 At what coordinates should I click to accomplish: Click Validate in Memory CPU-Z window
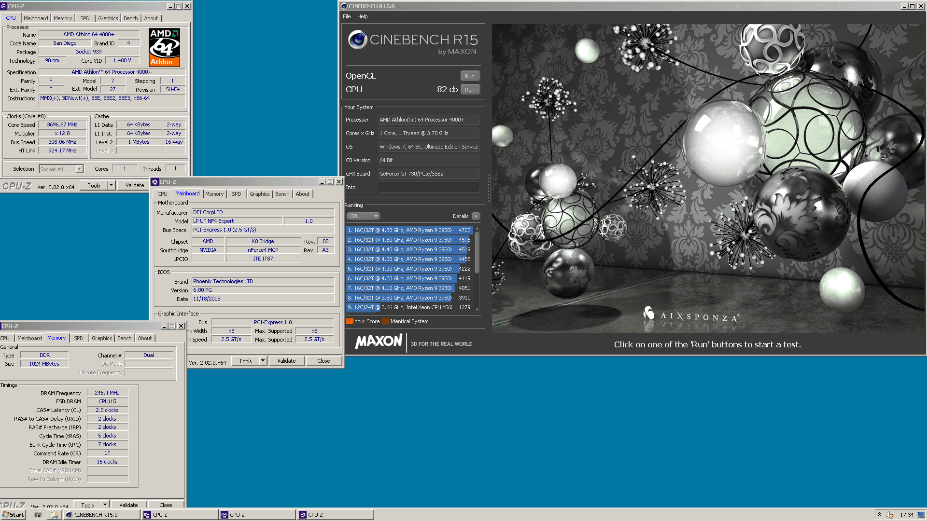[x=128, y=505]
